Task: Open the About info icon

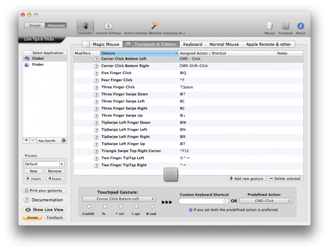Action: 300,28
